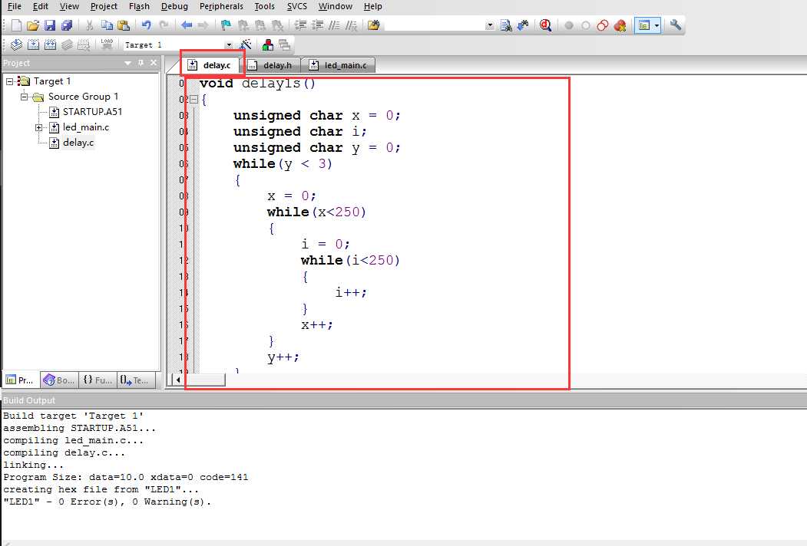Open the Target 1 selection dropdown

[229, 45]
